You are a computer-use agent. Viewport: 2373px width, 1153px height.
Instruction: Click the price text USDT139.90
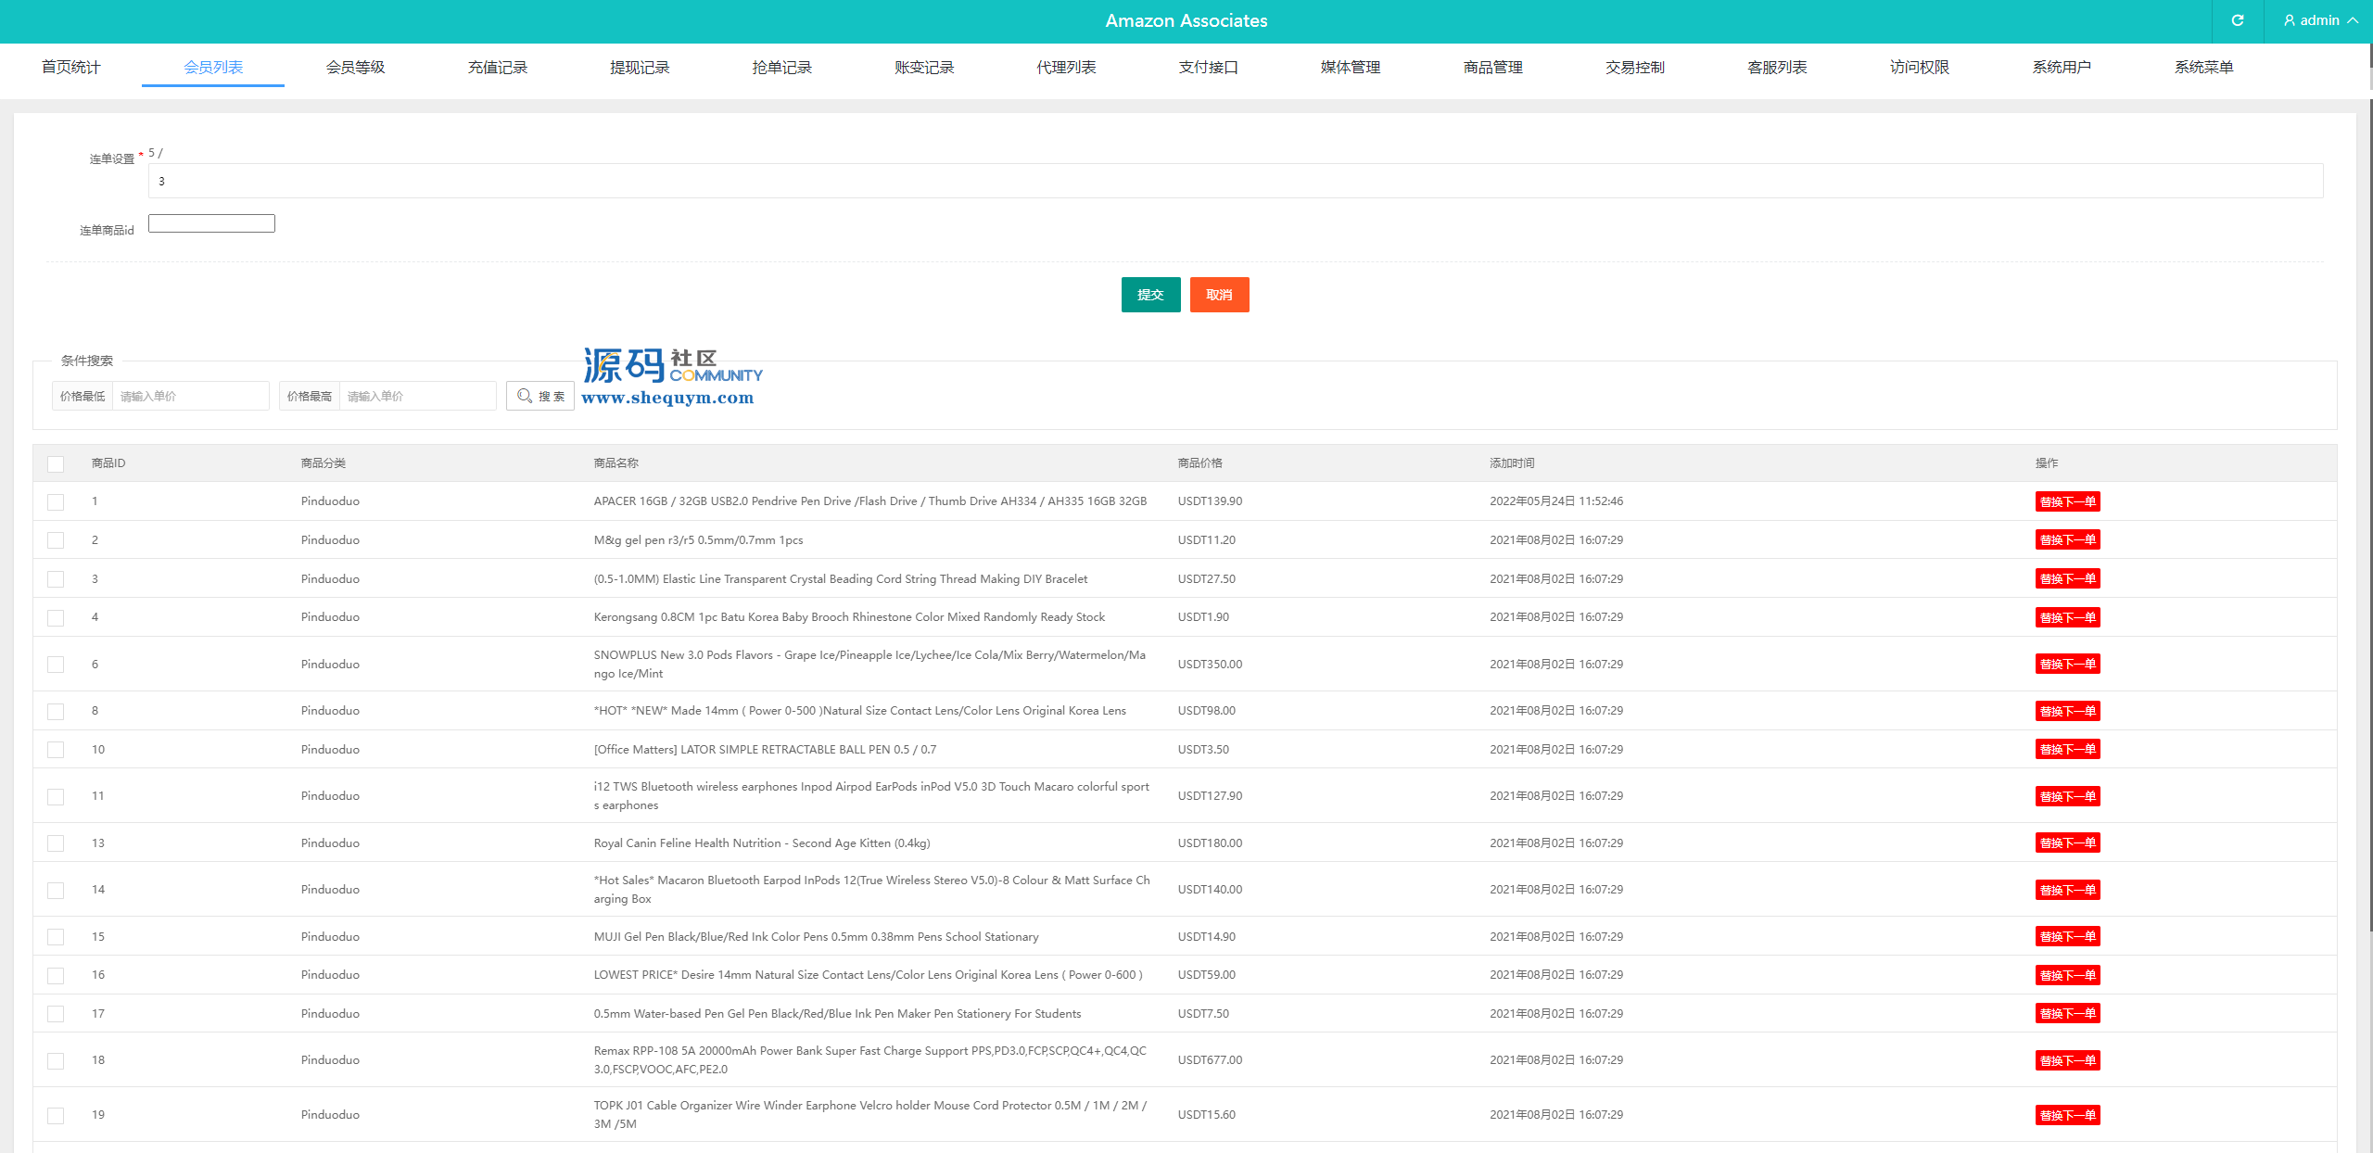coord(1210,500)
